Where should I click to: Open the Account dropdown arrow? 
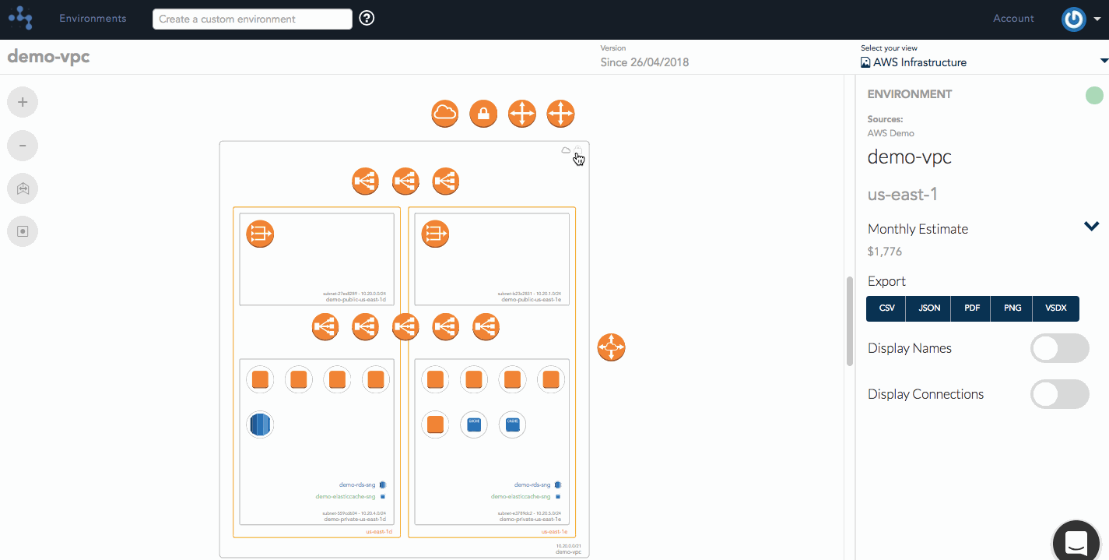tap(1099, 19)
